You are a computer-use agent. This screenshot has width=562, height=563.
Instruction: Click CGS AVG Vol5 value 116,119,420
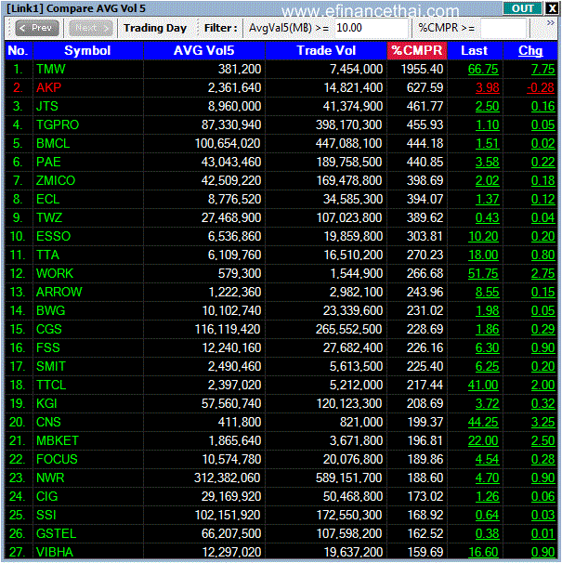(x=228, y=330)
